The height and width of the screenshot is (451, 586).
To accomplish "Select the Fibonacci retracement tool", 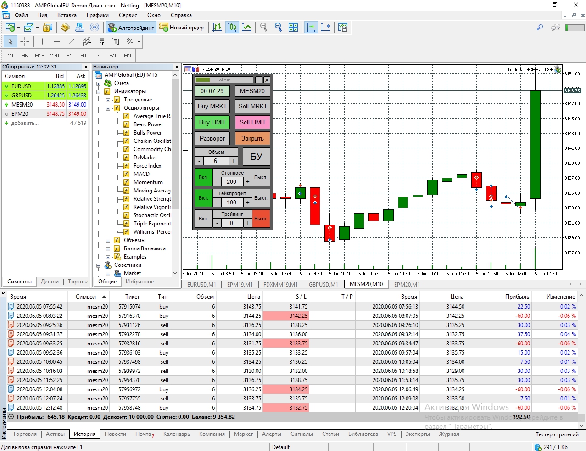I will [101, 42].
